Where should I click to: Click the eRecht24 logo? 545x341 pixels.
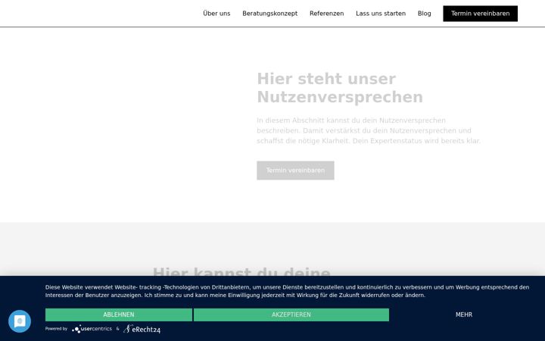click(x=142, y=329)
